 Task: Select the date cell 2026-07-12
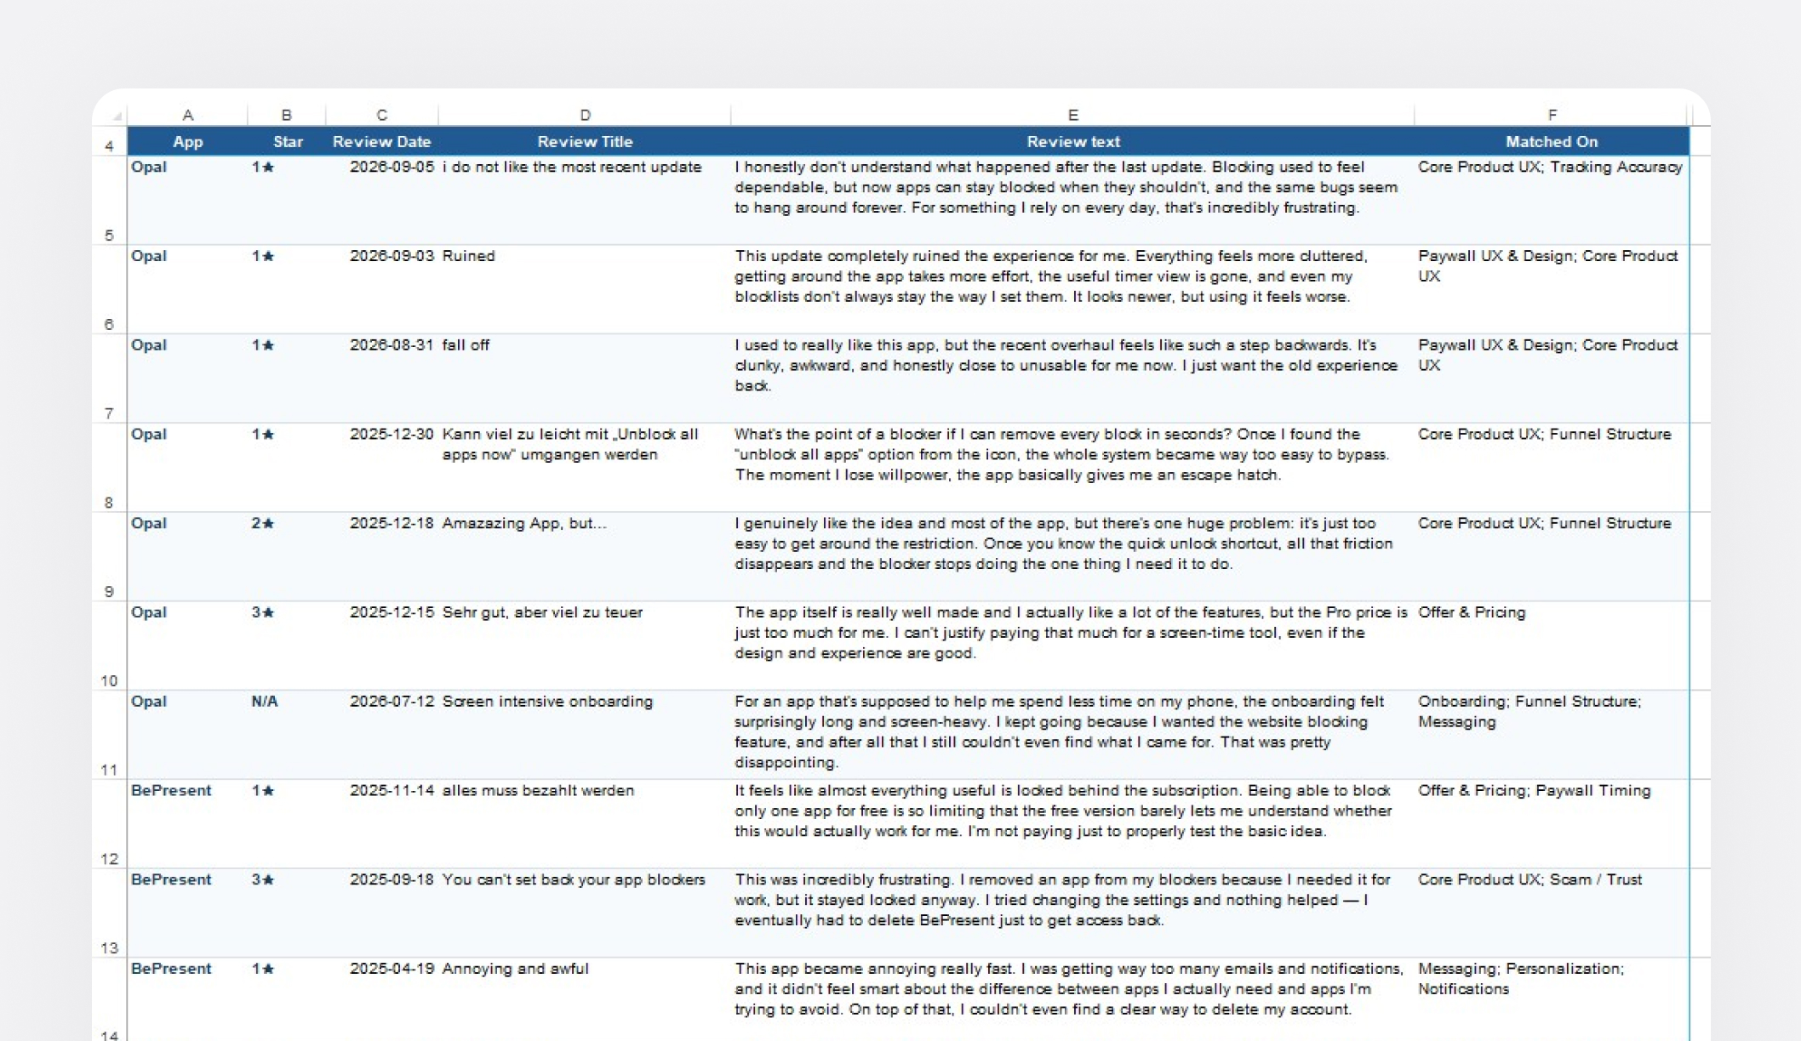382,735
